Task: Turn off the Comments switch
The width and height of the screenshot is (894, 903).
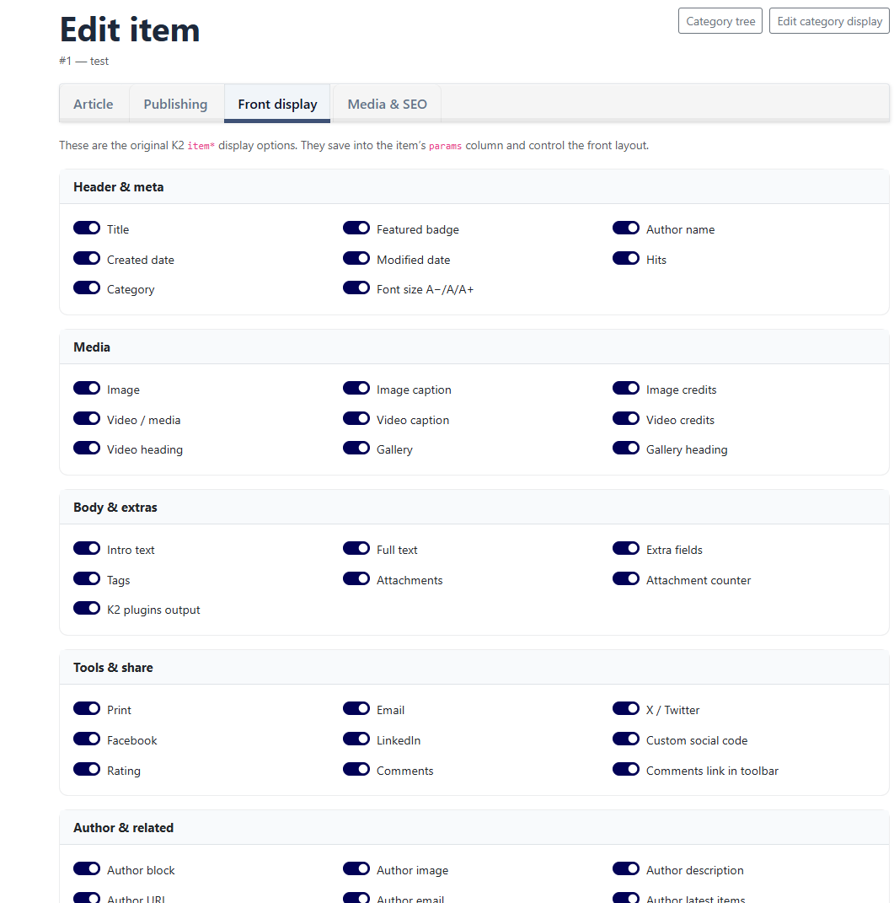Action: pyautogui.click(x=356, y=769)
